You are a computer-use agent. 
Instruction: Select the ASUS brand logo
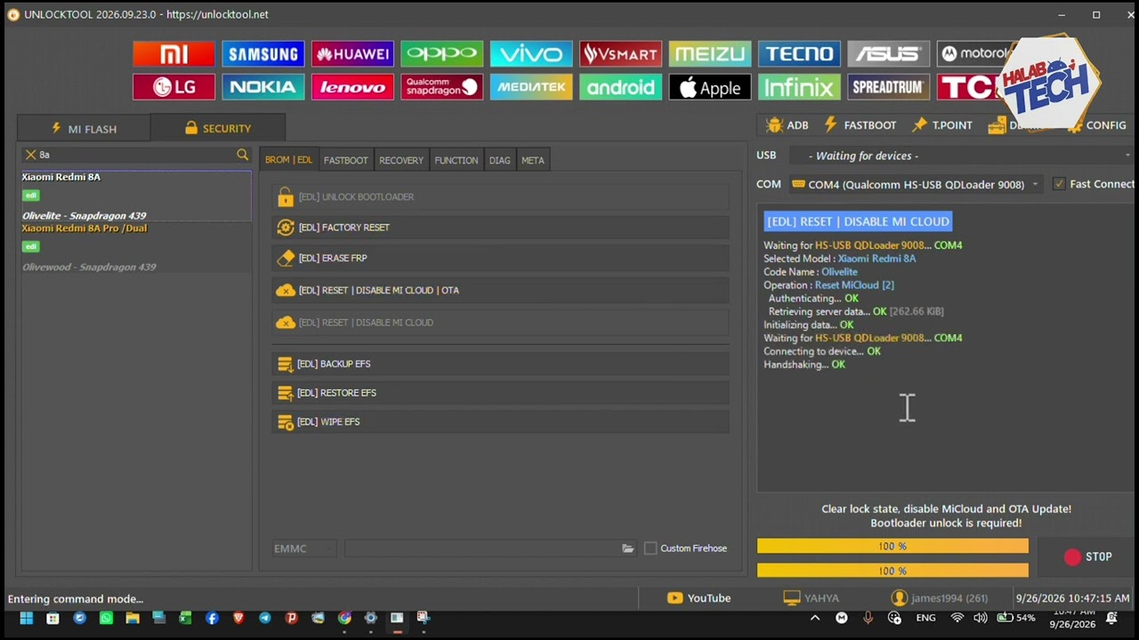pyautogui.click(x=889, y=54)
